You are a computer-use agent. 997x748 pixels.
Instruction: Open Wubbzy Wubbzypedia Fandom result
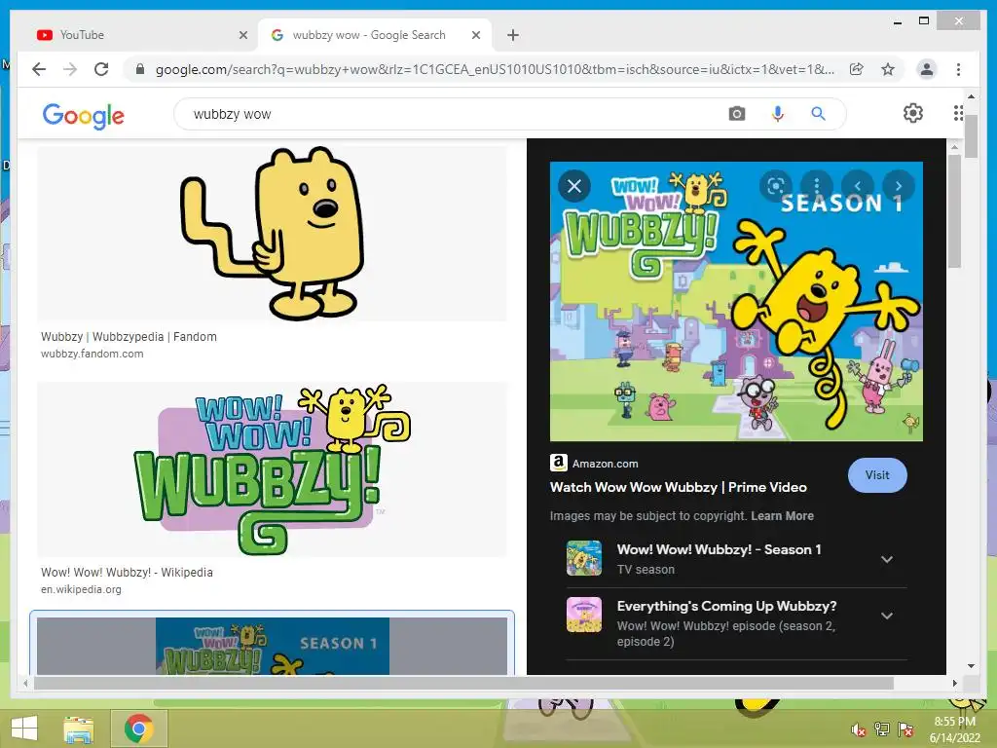pyautogui.click(x=129, y=336)
